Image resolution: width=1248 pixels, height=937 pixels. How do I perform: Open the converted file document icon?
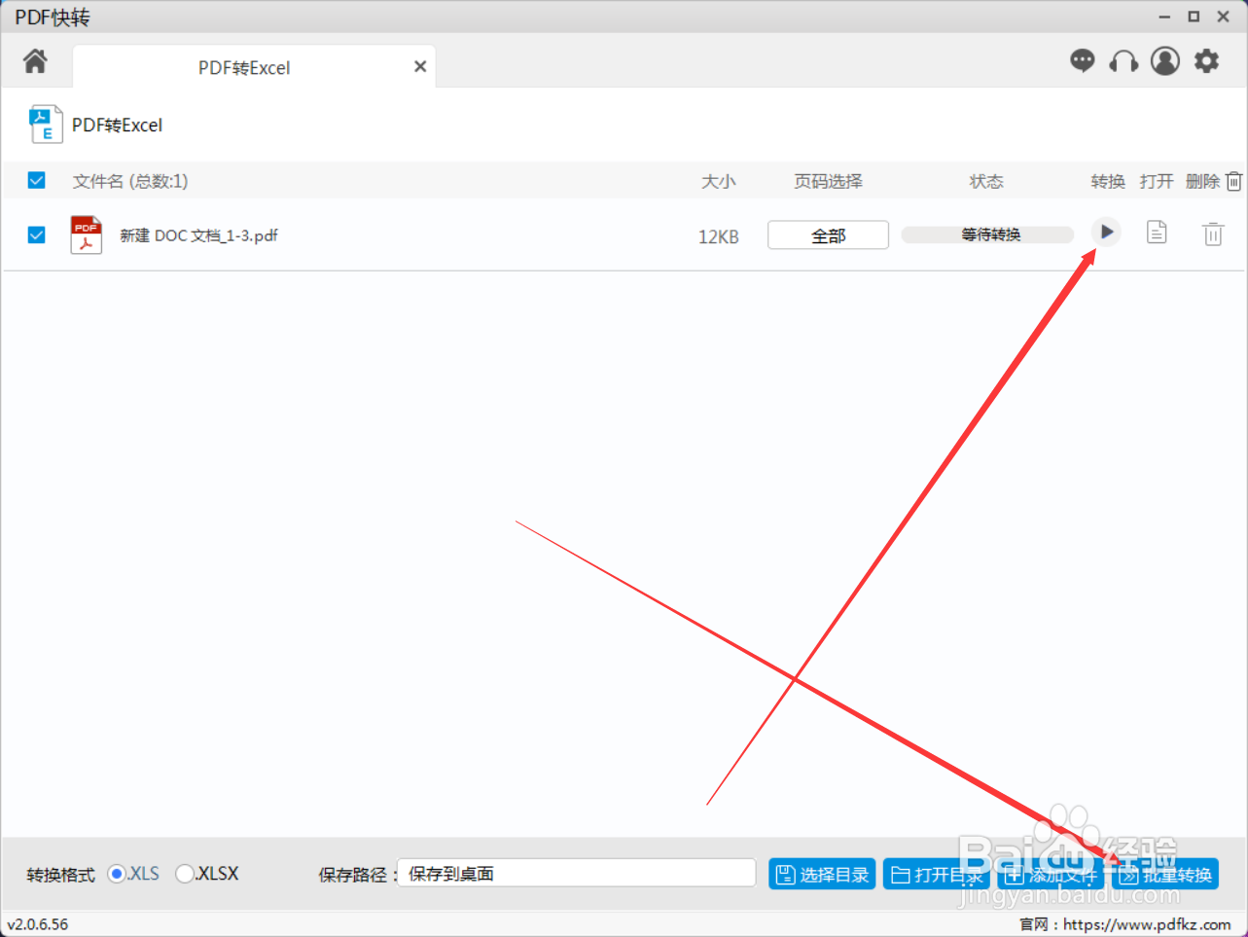(x=1156, y=233)
